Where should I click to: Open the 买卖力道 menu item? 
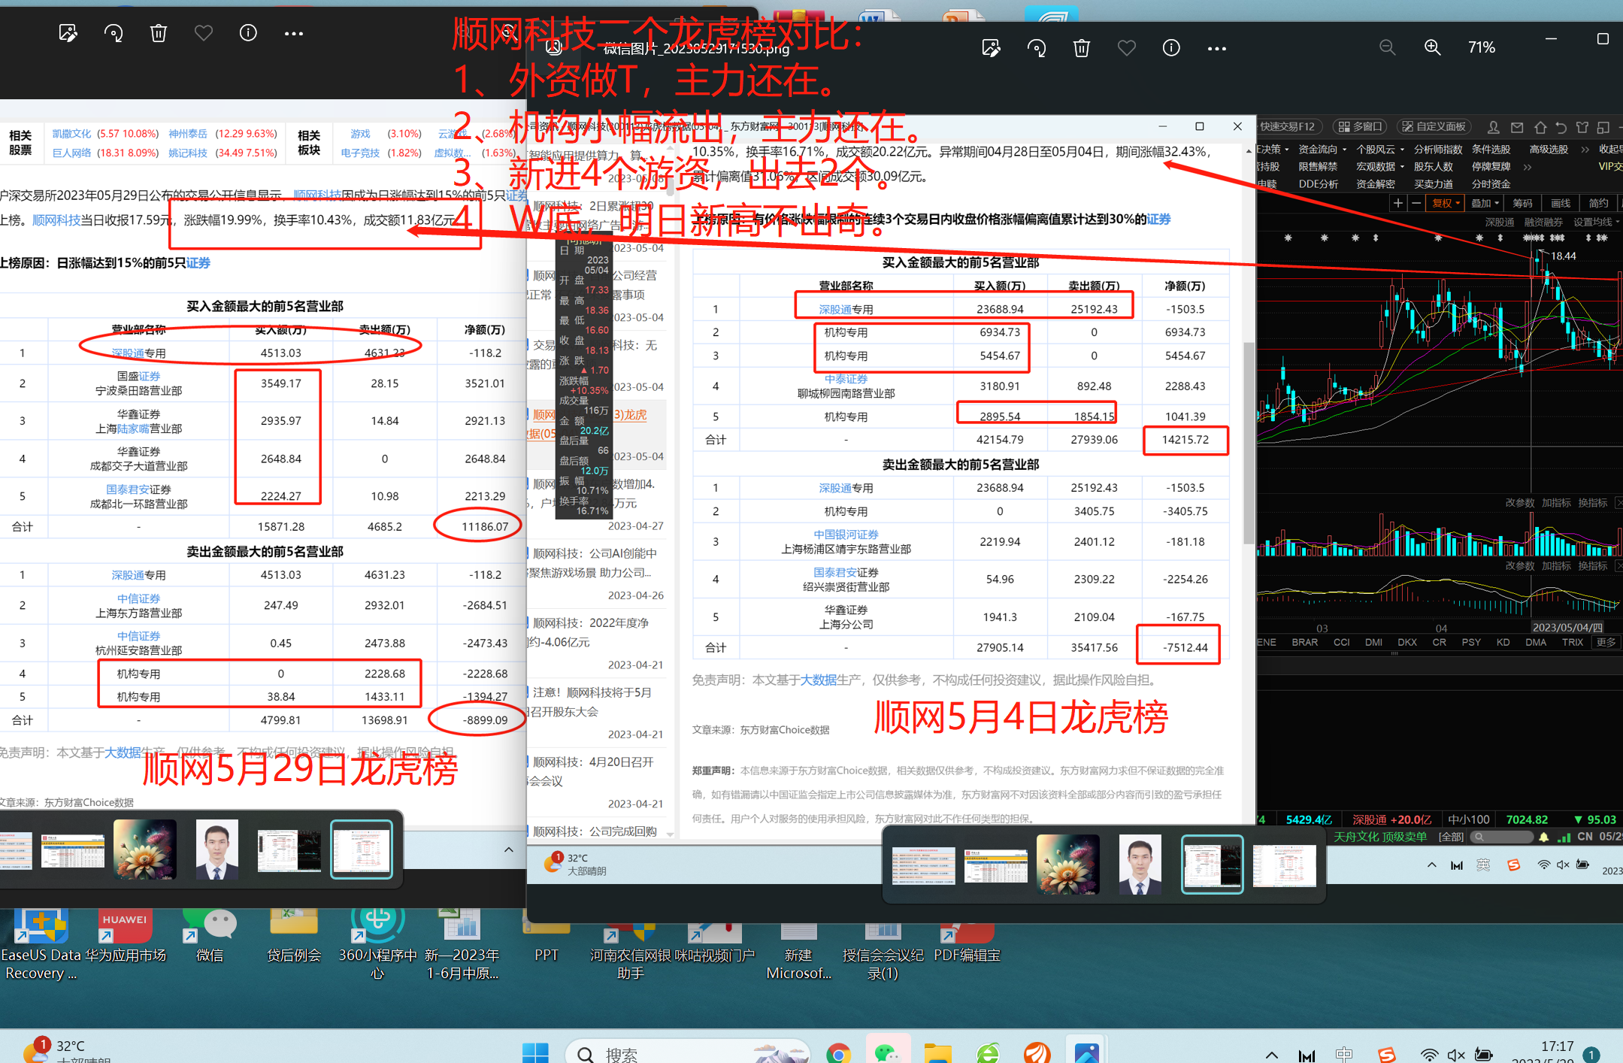click(1433, 183)
